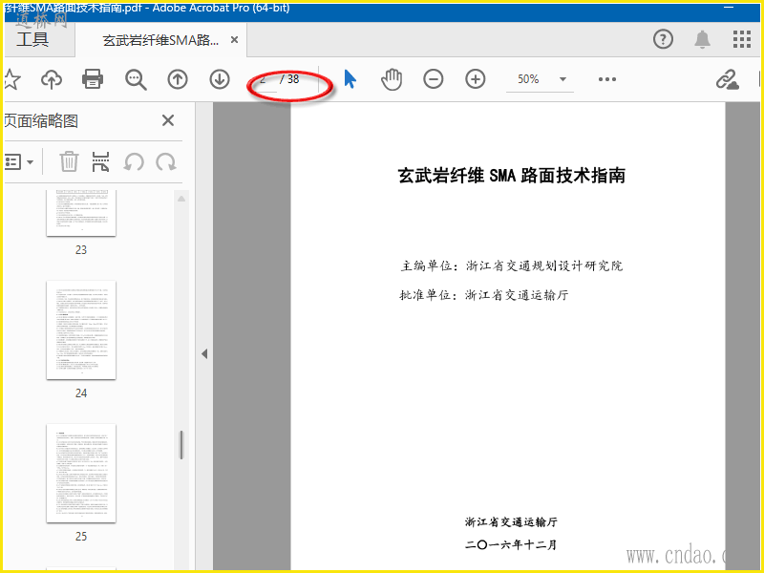The image size is (764, 573).
Task: Click the share link cloud icon
Action: click(727, 79)
